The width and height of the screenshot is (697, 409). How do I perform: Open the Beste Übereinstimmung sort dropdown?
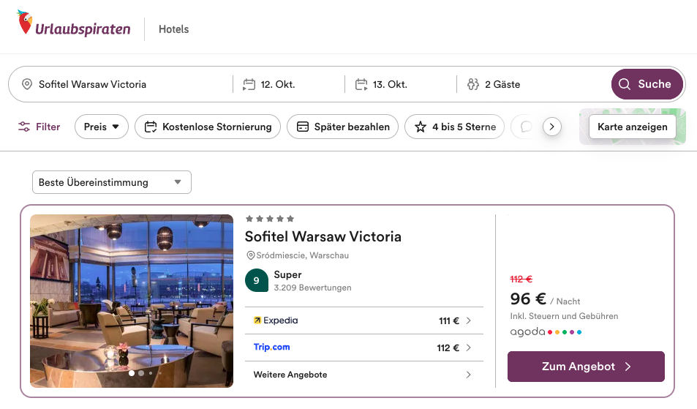111,182
